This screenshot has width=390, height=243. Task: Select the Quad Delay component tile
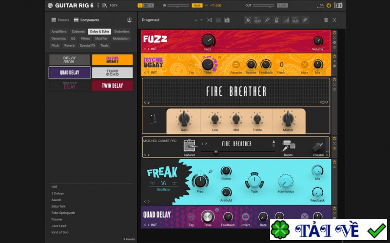(x=70, y=73)
